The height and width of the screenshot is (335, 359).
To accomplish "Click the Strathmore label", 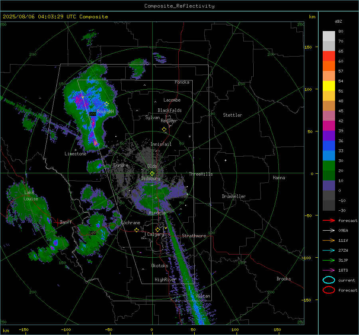I will (194, 236).
